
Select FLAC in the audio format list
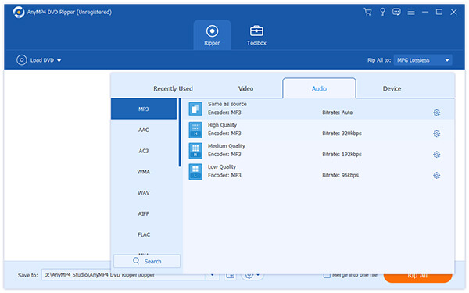tap(144, 234)
